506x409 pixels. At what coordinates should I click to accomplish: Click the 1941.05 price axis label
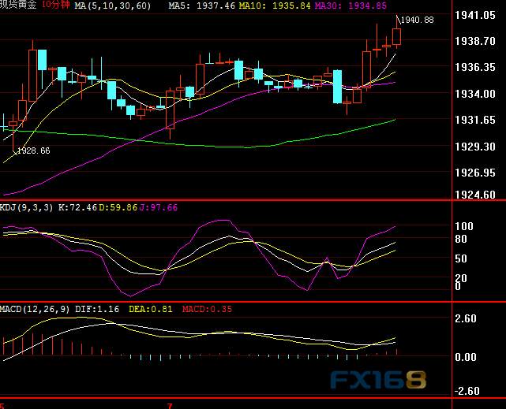click(474, 15)
